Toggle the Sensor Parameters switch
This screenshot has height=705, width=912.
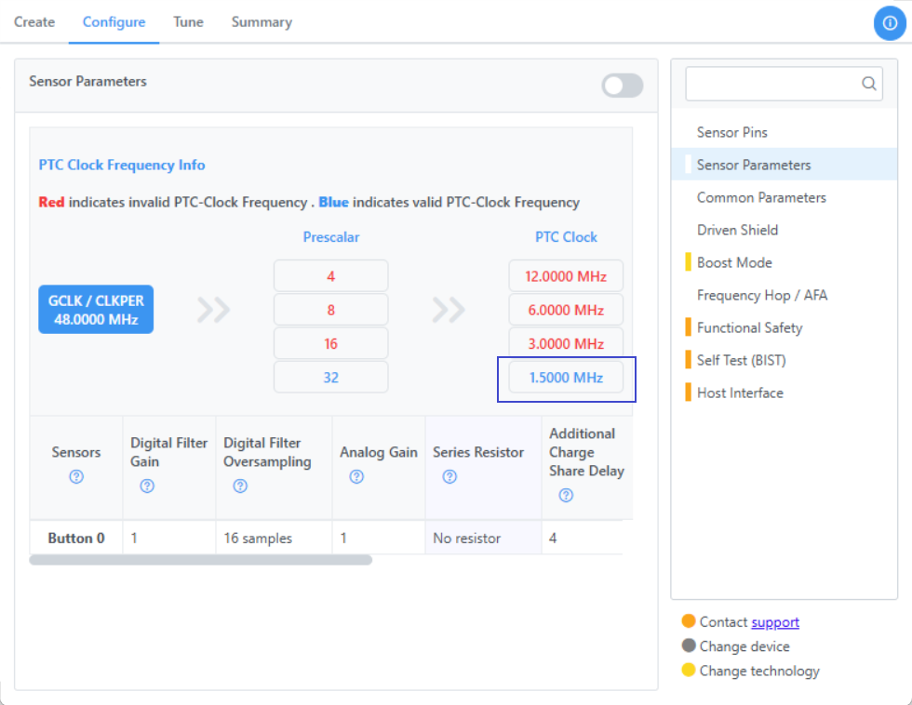[x=623, y=86]
